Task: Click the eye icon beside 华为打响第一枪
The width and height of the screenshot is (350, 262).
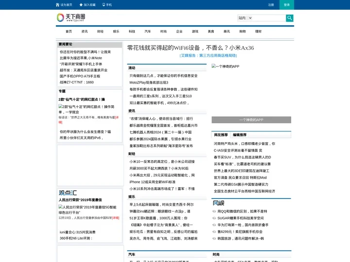Action: coord(214,225)
